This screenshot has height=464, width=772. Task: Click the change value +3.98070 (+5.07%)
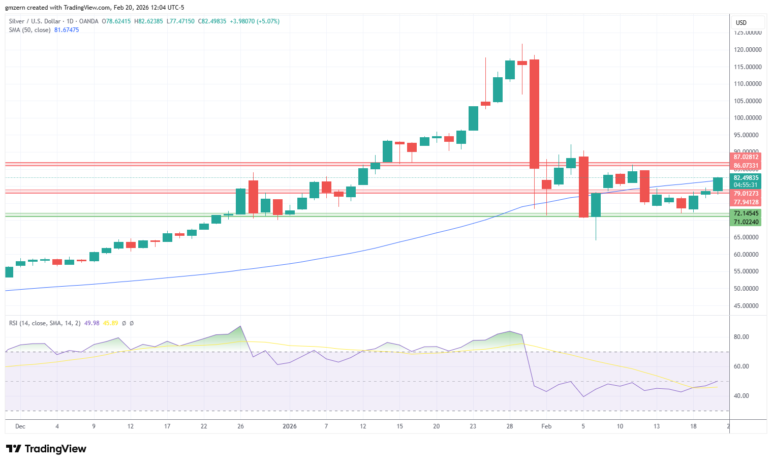(255, 21)
